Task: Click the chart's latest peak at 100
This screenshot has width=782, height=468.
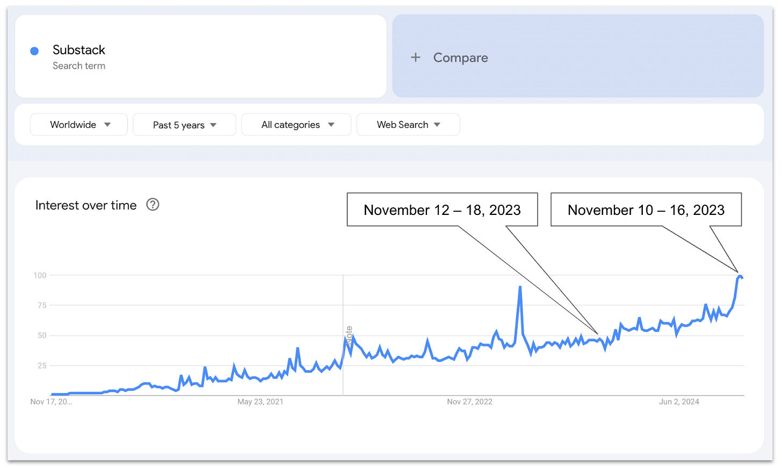Action: pyautogui.click(x=740, y=276)
